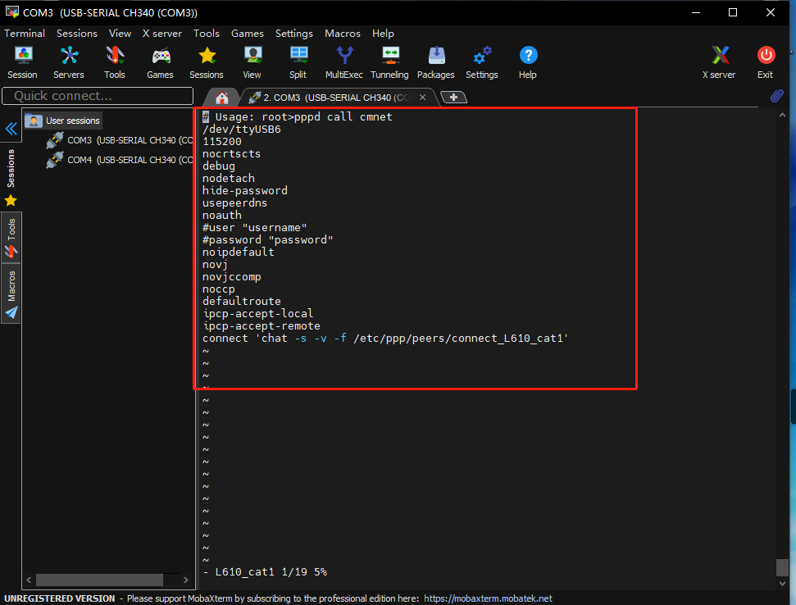Open the X server menu
Viewport: 796px width, 605px height.
click(162, 34)
